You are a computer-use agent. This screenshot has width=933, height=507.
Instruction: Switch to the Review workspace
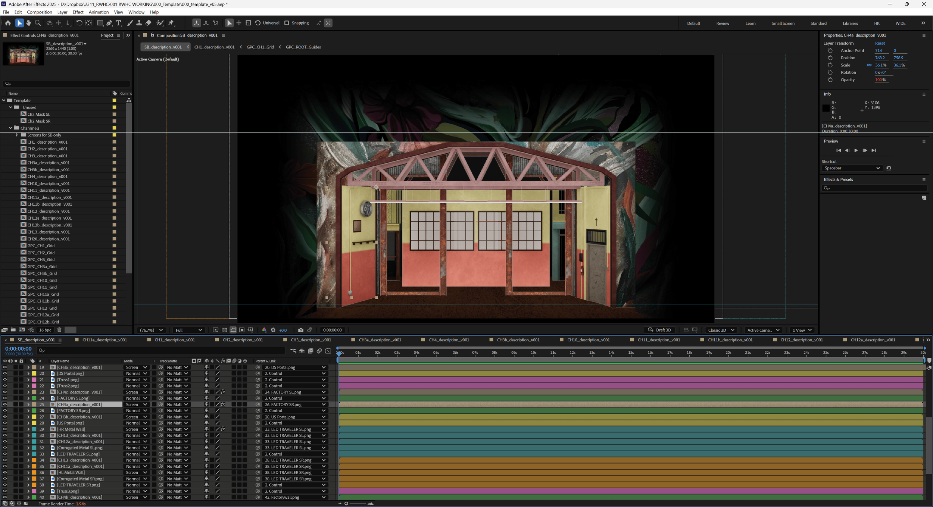[x=723, y=23]
